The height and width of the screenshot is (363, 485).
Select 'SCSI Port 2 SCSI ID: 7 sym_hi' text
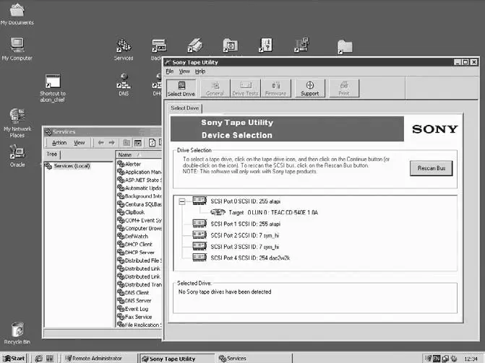(x=244, y=235)
